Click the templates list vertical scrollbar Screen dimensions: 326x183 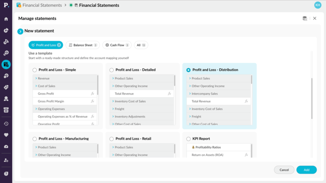[312, 99]
